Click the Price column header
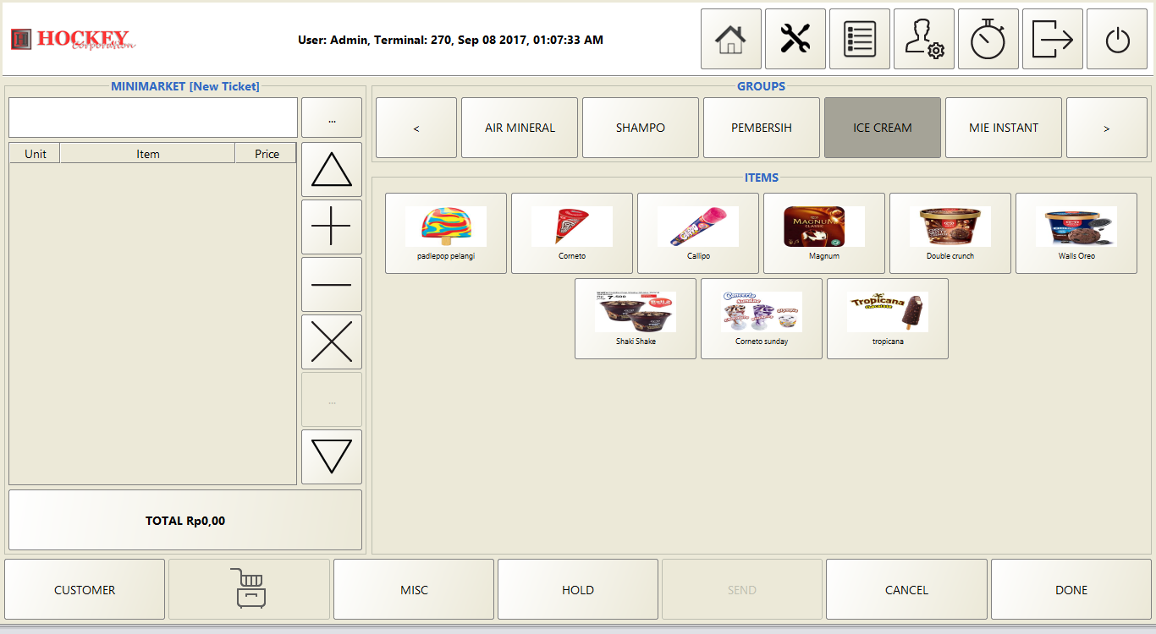The height and width of the screenshot is (634, 1156). pos(267,153)
